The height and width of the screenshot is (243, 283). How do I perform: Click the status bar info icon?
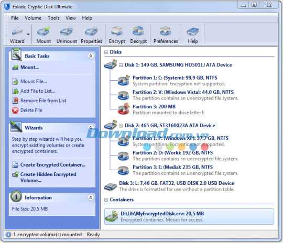pyautogui.click(x=8, y=235)
